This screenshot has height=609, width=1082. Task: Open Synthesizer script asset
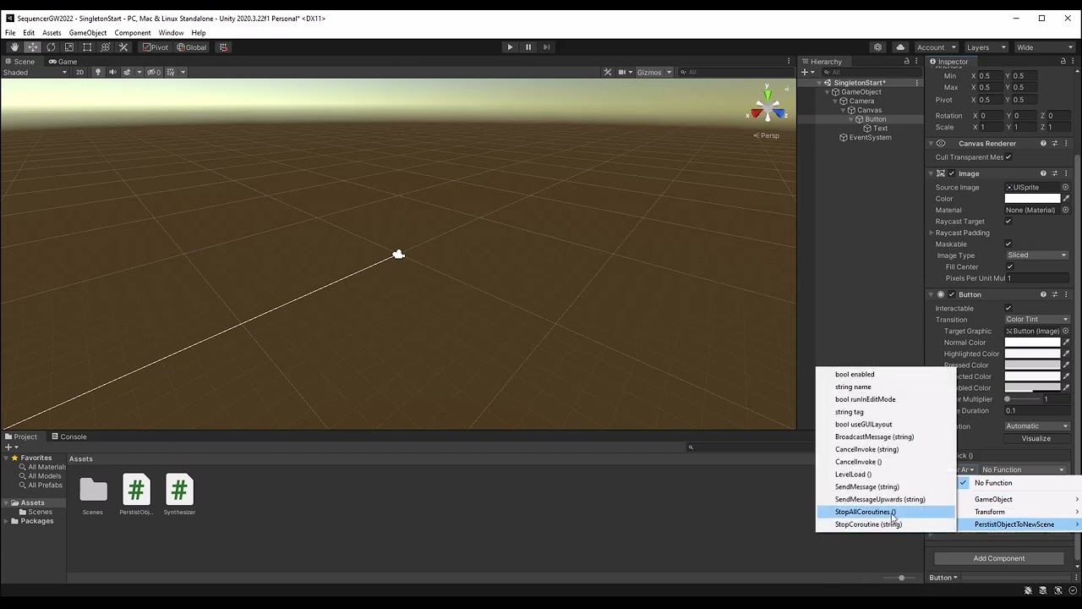(x=179, y=495)
